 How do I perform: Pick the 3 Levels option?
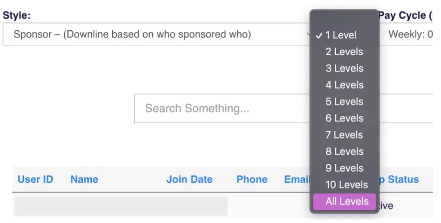(344, 68)
